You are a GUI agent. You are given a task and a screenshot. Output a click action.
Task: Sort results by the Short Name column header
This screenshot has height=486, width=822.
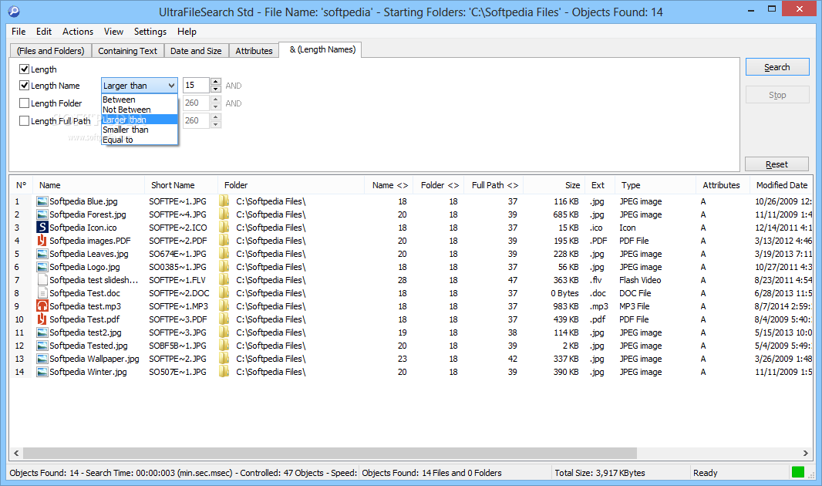pos(181,185)
